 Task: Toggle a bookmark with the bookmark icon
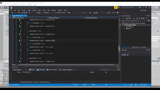tap(118, 13)
